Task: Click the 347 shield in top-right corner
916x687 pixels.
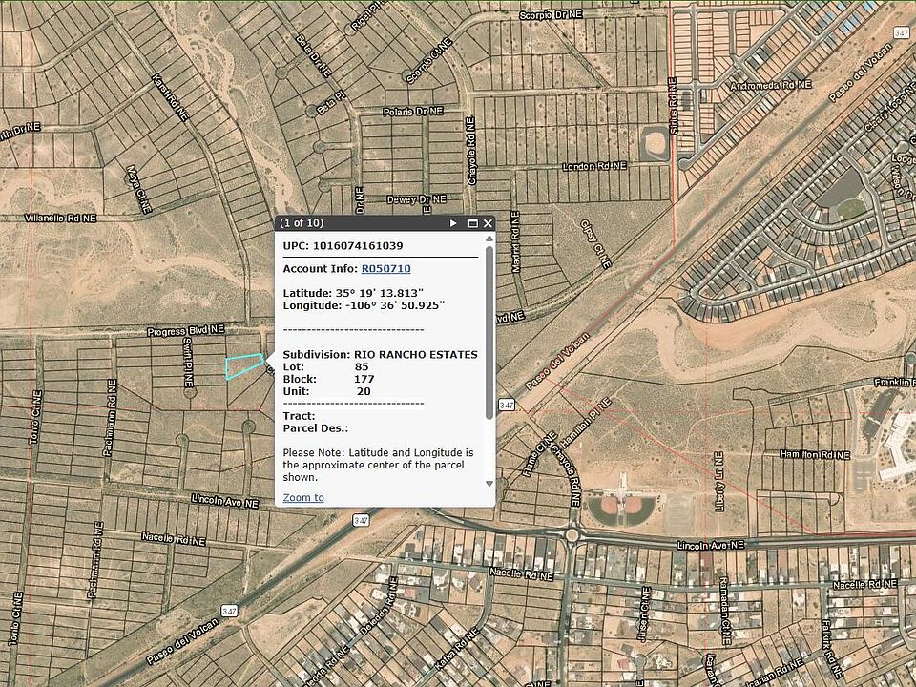Action: pos(903,33)
